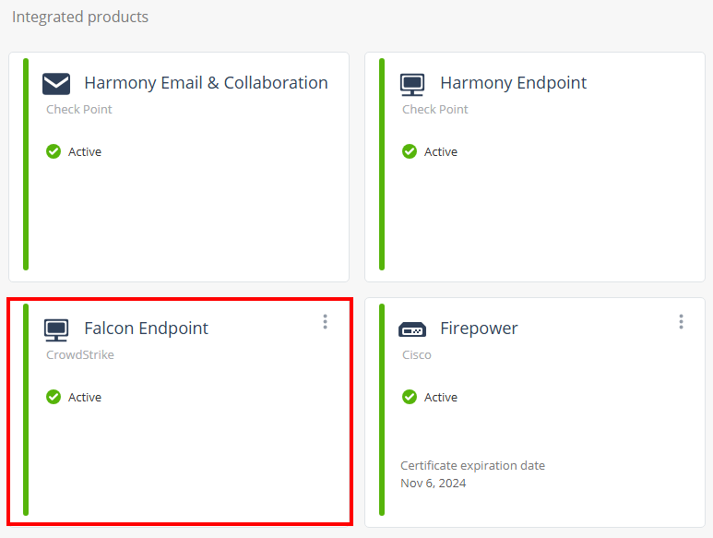Open the Firepower three-dot options menu
The width and height of the screenshot is (713, 538).
click(x=681, y=321)
